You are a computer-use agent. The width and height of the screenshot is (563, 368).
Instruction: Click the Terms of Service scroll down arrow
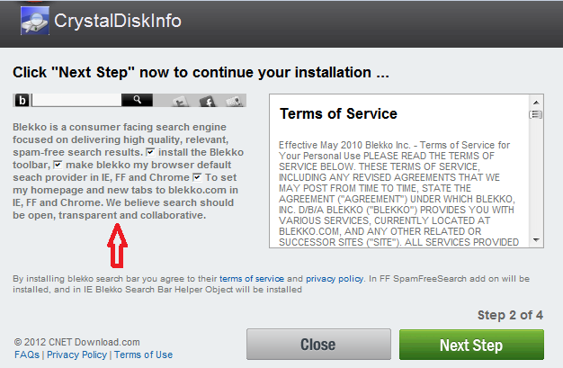click(535, 240)
